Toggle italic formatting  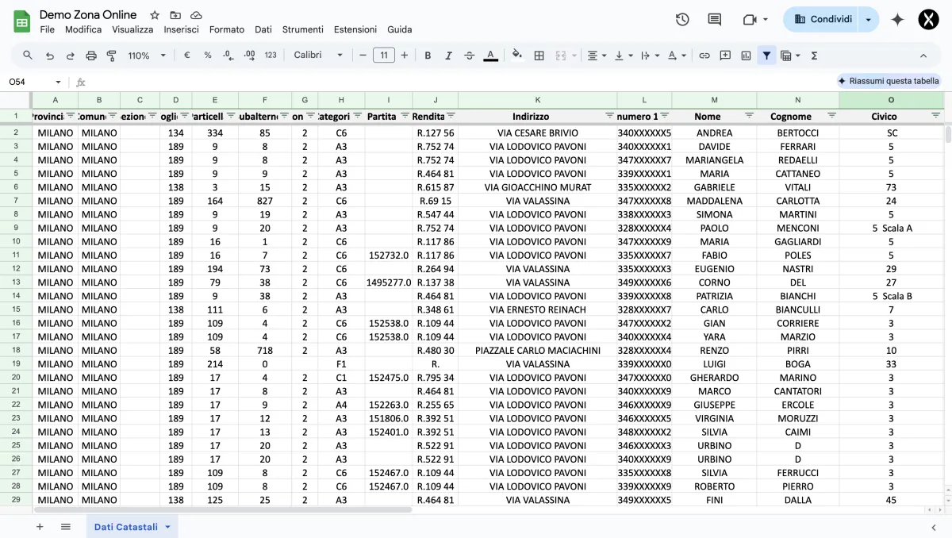(448, 56)
